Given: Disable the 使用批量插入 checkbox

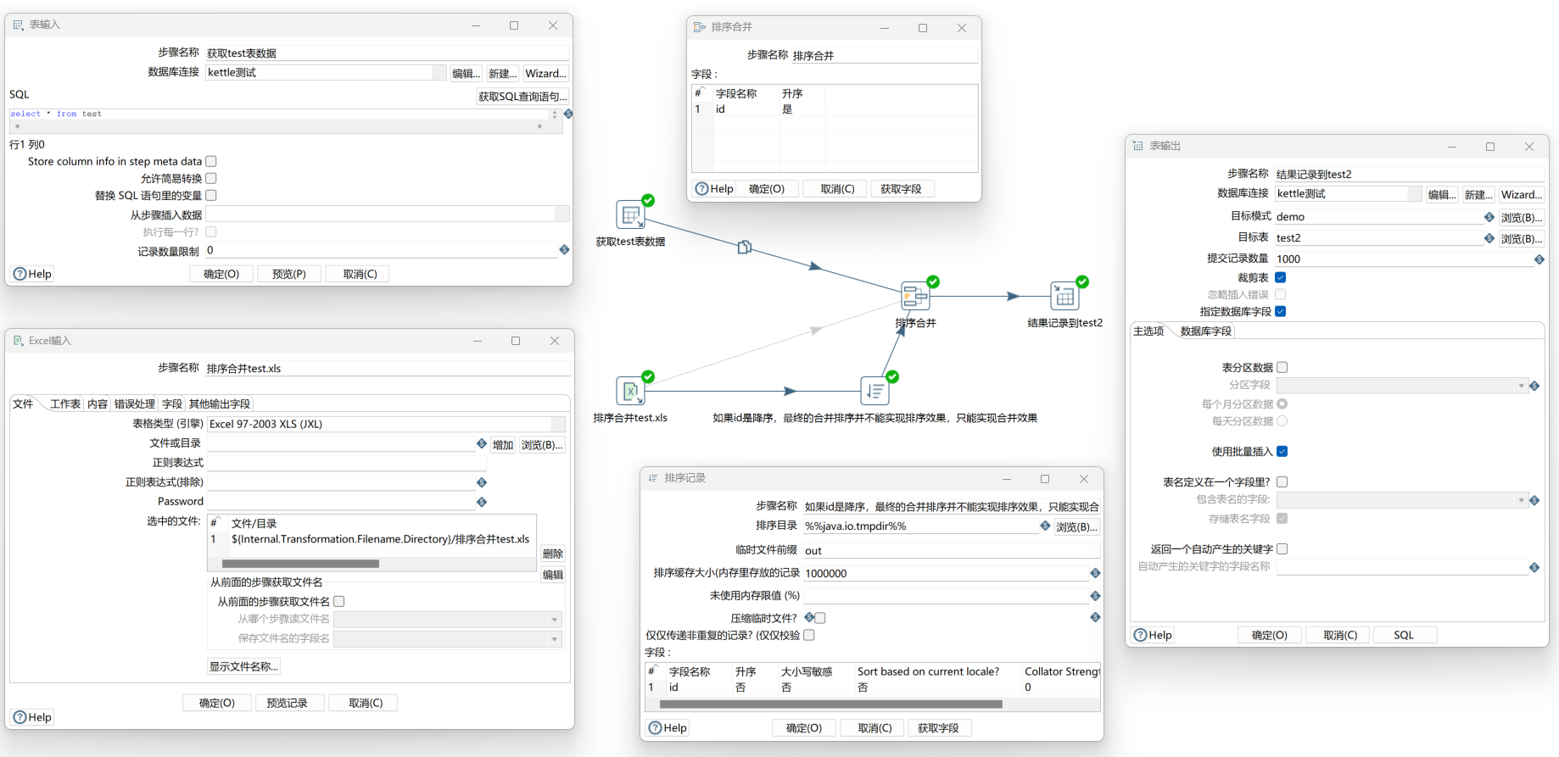Looking at the screenshot, I should pyautogui.click(x=1282, y=451).
